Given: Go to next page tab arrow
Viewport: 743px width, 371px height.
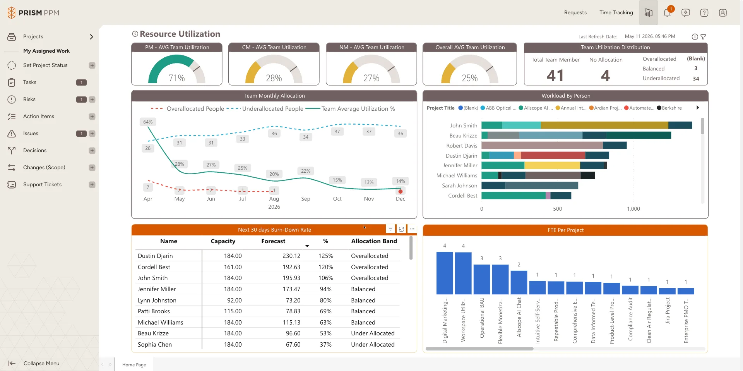Looking at the screenshot, I should [110, 364].
